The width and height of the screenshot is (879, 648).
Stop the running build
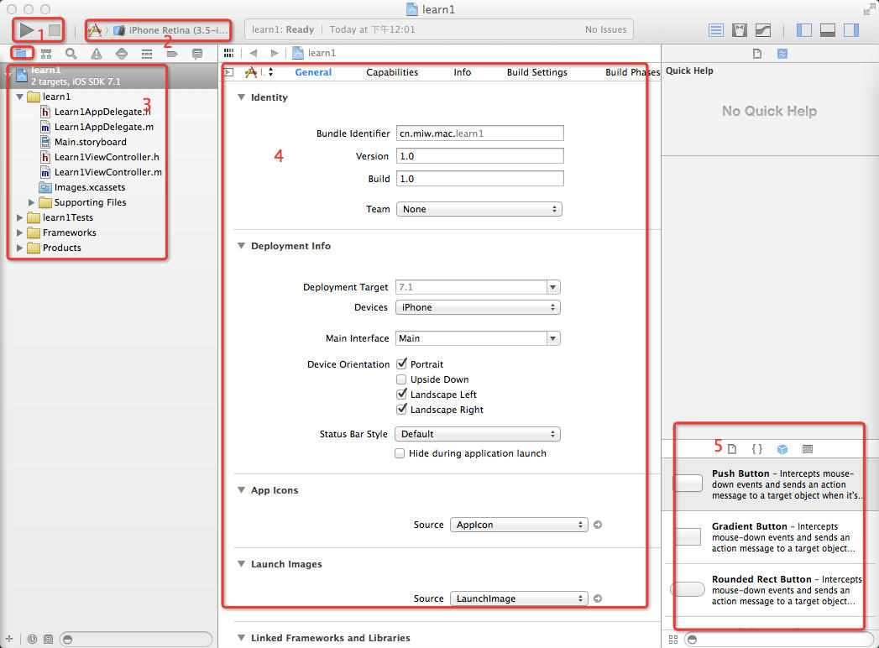[55, 29]
